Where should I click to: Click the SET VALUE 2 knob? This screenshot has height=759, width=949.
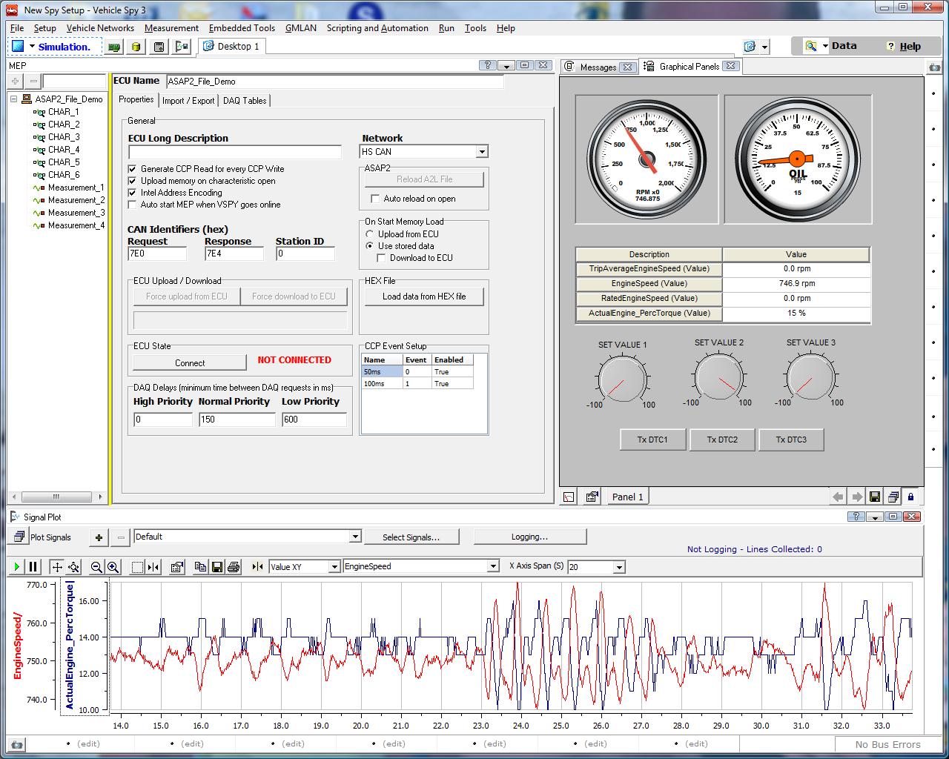[x=718, y=377]
